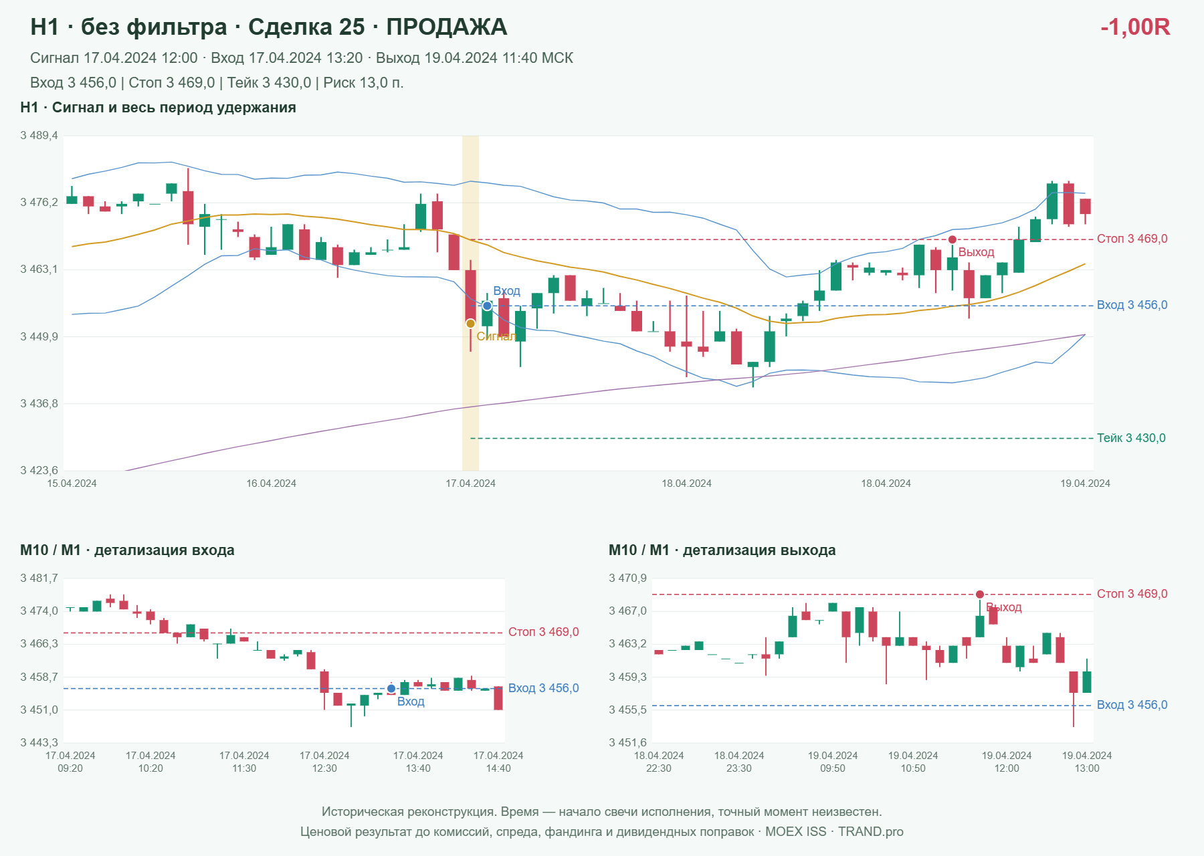Click the footer line ending with 'MOEX ISS · TRAND.pro'
Screen dimensions: 1204x856
coord(602,832)
